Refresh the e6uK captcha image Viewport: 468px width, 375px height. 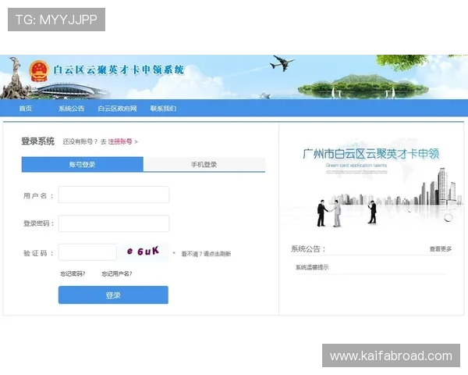point(144,252)
